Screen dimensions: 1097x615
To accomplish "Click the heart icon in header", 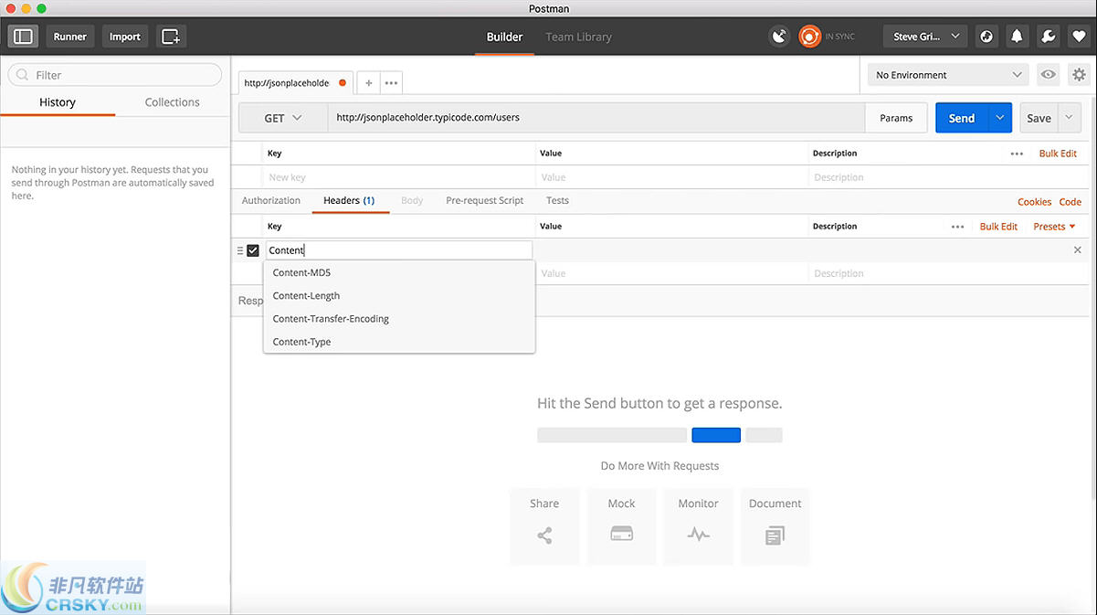I will [x=1080, y=37].
